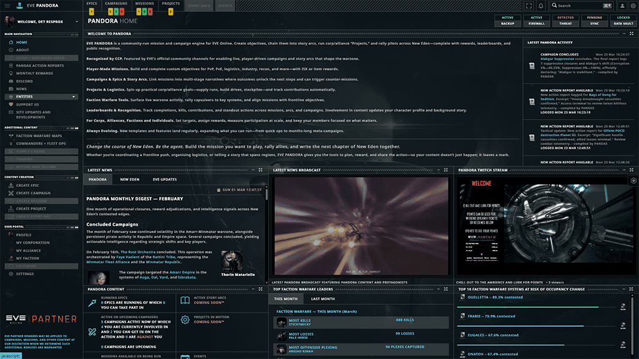Collapse the Content Creation section header
The width and height of the screenshot is (639, 359).
pyautogui.click(x=41, y=178)
